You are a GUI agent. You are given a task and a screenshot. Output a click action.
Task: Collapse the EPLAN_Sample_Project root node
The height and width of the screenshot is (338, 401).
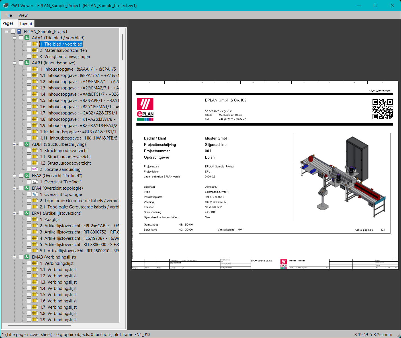6,32
